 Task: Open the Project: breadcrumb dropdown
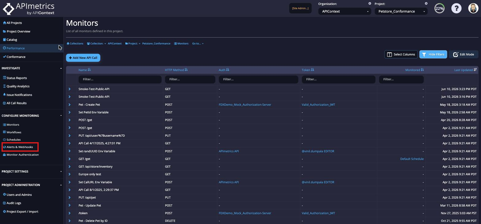tap(133, 44)
